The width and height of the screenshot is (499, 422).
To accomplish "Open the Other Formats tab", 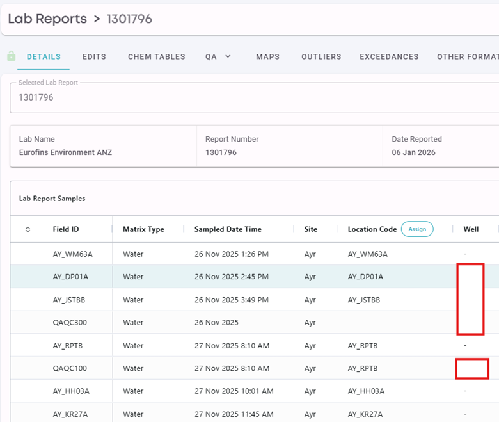I will click(468, 57).
